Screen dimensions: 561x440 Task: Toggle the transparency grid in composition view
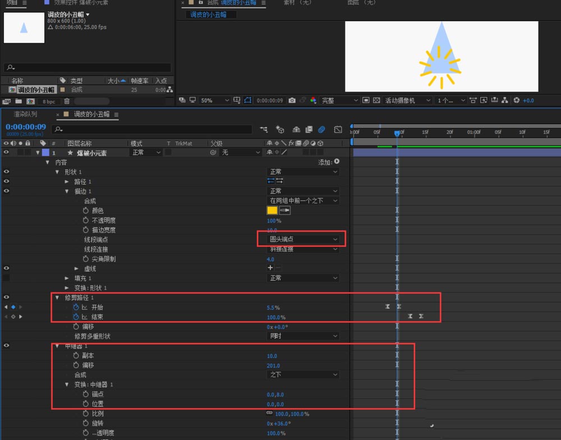(376, 100)
